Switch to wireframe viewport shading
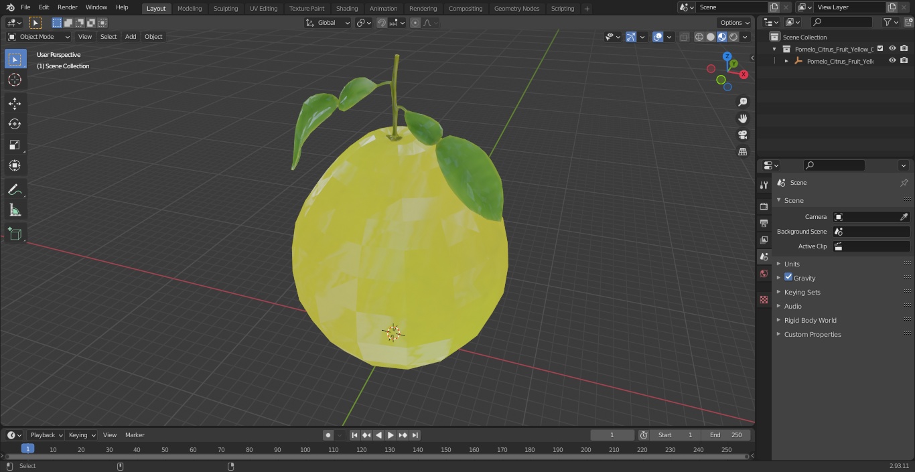 [699, 37]
